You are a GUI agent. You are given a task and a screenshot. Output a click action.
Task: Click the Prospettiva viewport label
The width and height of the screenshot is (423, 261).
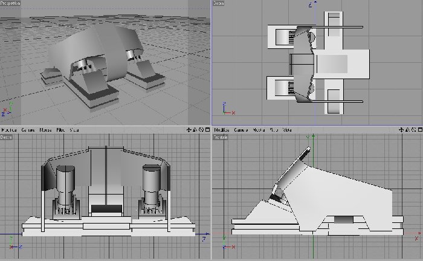10,3
